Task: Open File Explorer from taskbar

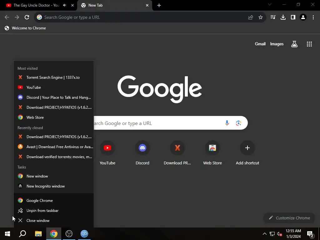Action: click(38, 234)
